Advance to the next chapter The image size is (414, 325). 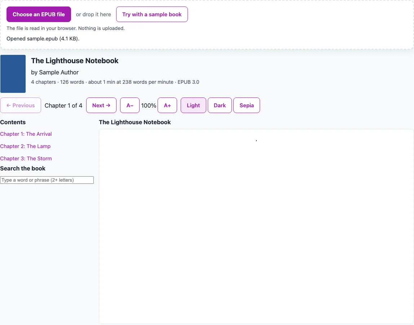tap(101, 105)
